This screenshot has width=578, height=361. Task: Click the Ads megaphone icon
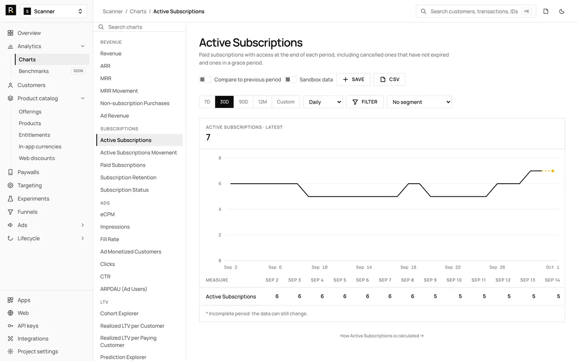tap(10, 225)
